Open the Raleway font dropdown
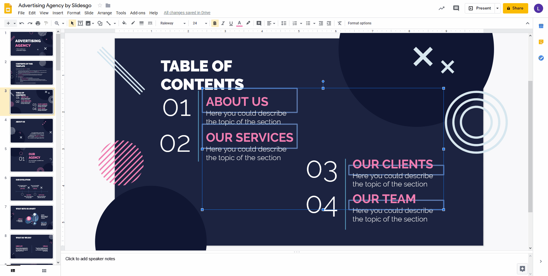Image resolution: width=548 pixels, height=276 pixels. point(173,23)
